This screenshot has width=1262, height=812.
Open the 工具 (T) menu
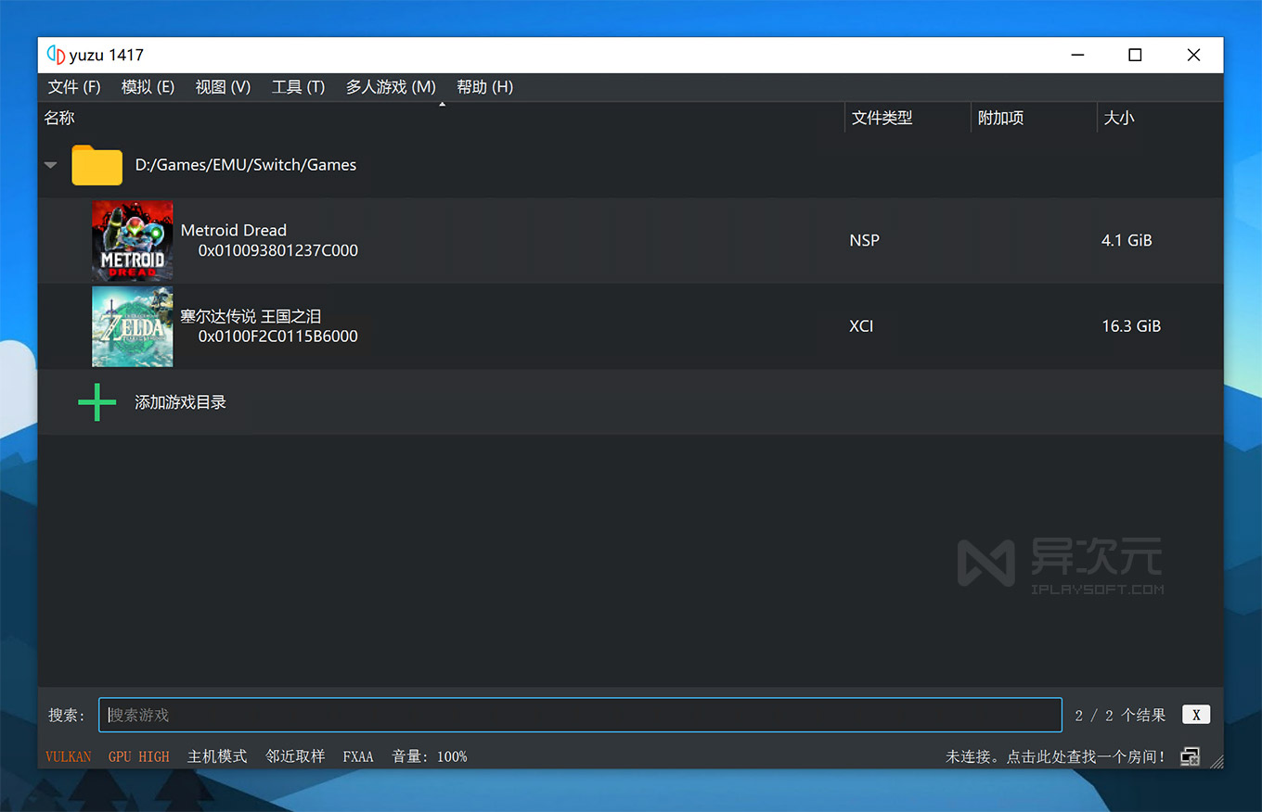click(298, 86)
